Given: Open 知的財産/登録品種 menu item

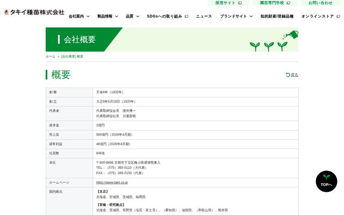Looking at the screenshot, I should click(277, 17).
